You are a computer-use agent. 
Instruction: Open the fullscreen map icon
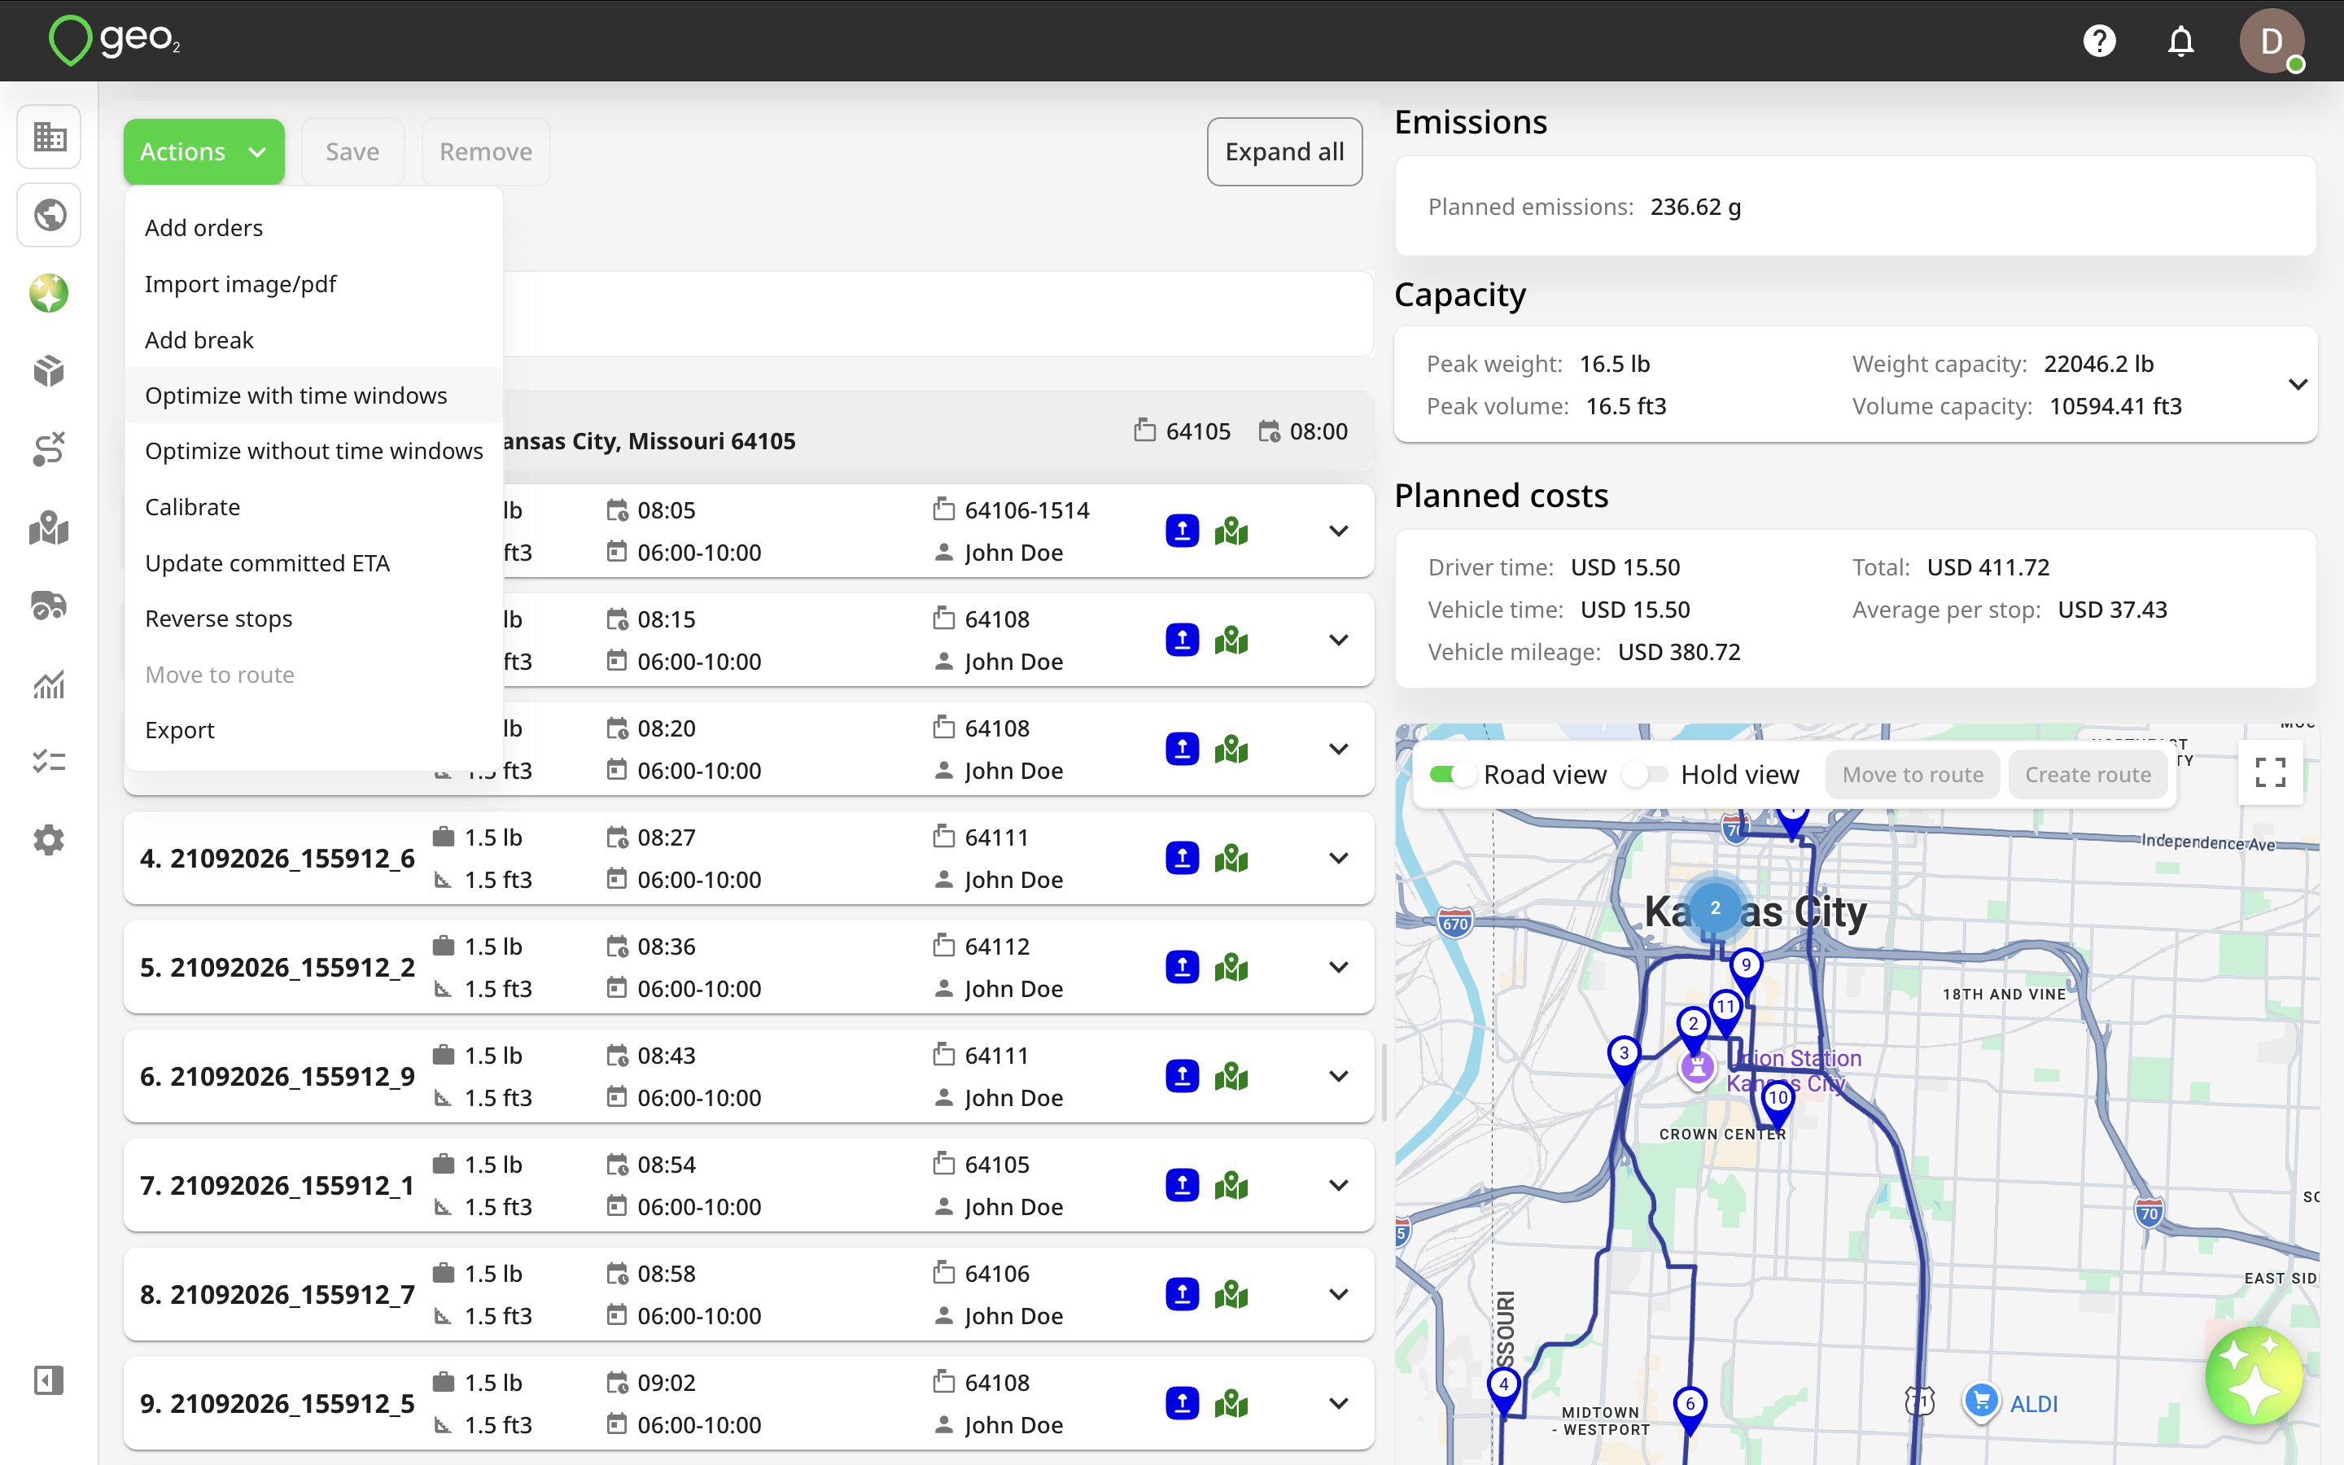[x=2271, y=773]
